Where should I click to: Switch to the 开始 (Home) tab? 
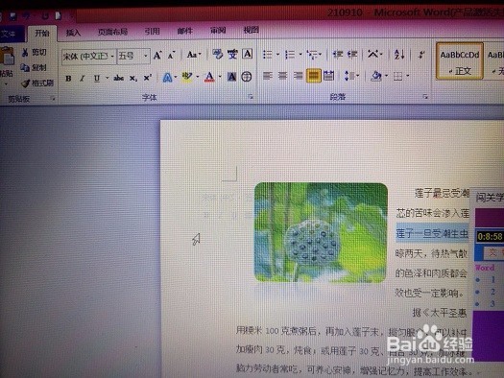[x=42, y=33]
